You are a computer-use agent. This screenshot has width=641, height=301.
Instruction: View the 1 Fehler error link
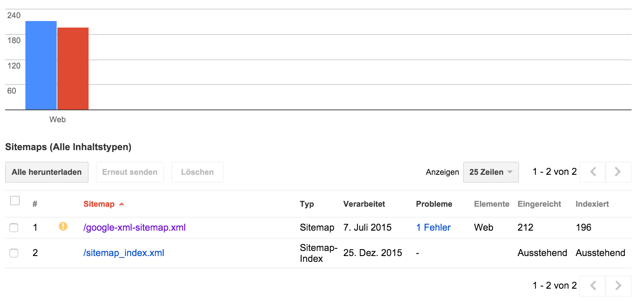(x=433, y=227)
